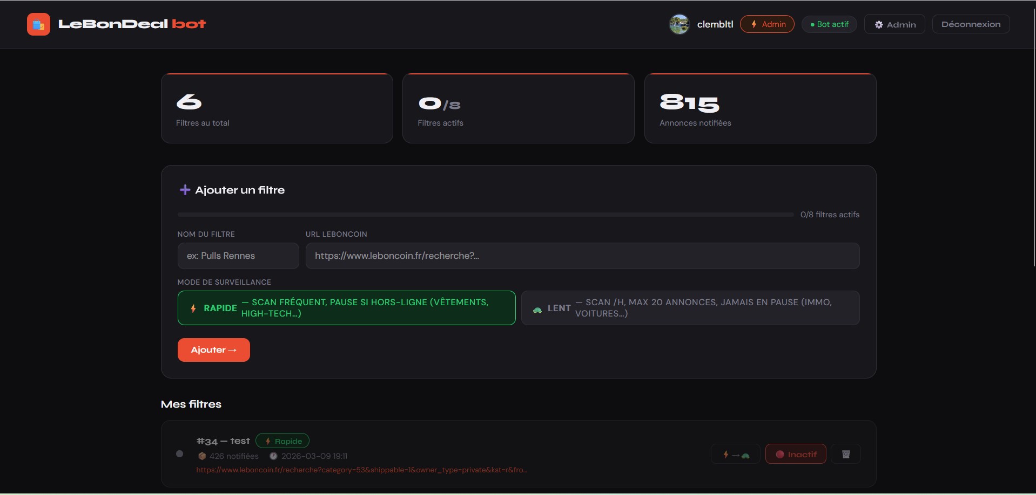Click the 0/8 filtres actifs progress bar

pos(484,214)
